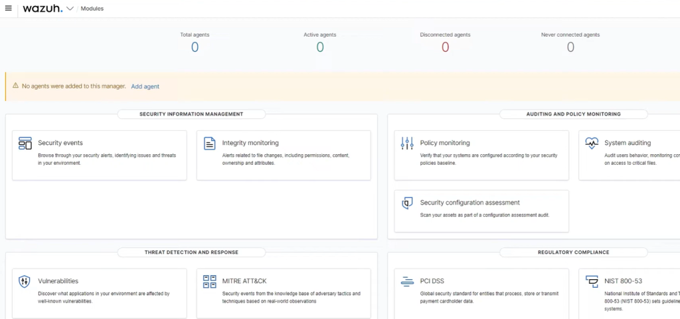Click the Add agent link
Viewport: 680px width, 319px height.
click(x=145, y=86)
